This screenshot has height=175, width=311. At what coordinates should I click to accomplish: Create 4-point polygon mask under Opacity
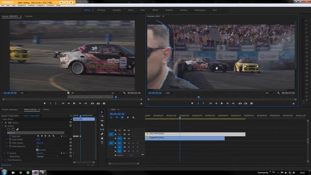[13, 129]
